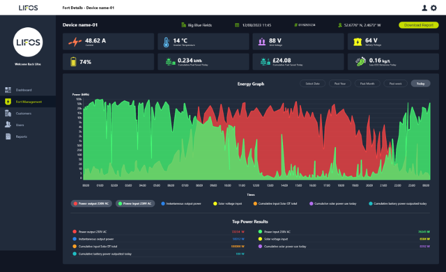Viewport: 446px width, 272px height.
Task: Open the Select Date picker
Action: (313, 84)
